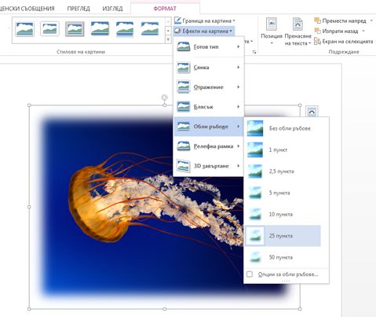Screen dimensions: 376x317
Task: Click the Отражение reflection icon
Action: pos(183,87)
